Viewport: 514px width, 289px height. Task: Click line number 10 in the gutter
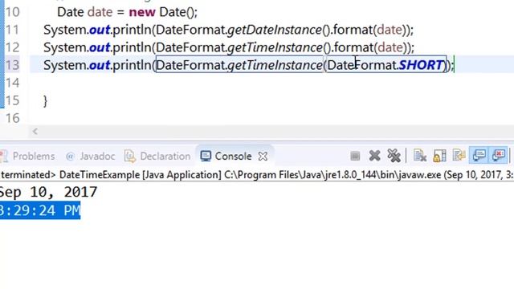click(13, 12)
